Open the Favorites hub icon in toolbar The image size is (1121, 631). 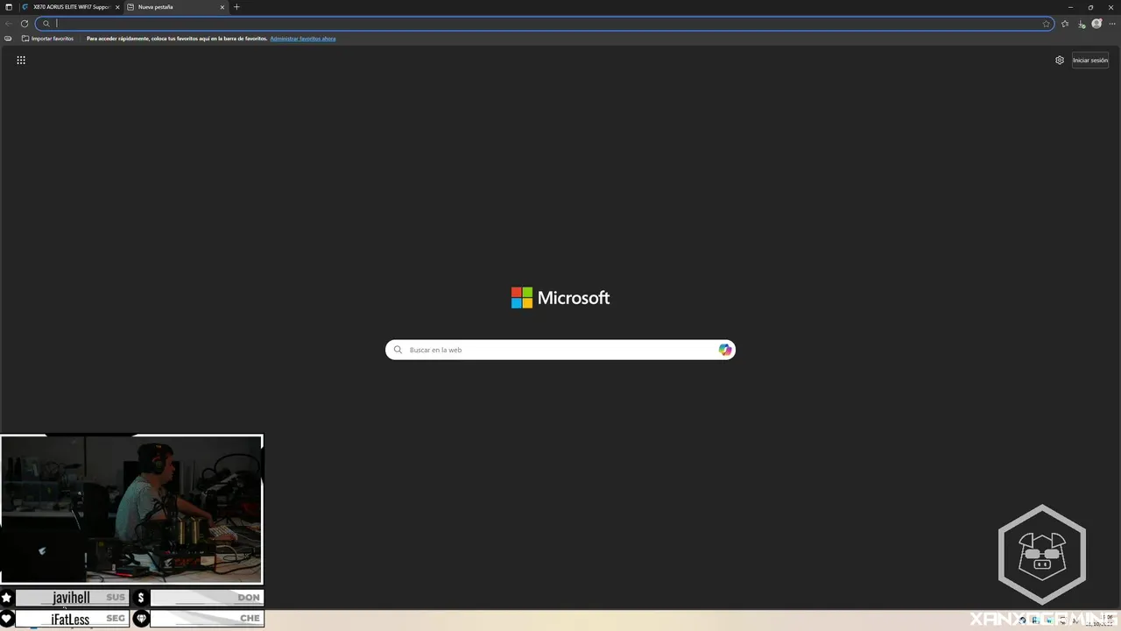pyautogui.click(x=1065, y=24)
